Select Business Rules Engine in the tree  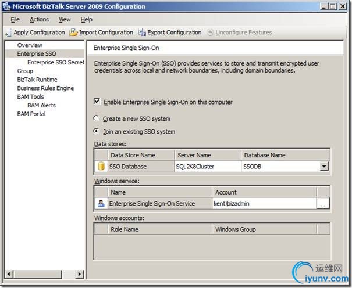(x=45, y=88)
